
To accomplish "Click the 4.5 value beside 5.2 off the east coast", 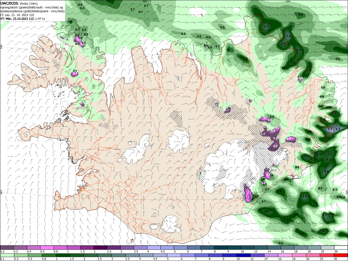I will click(x=338, y=129).
